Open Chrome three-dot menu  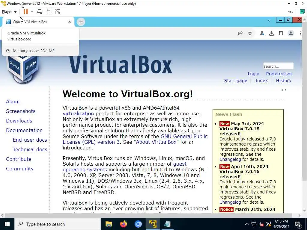click(x=300, y=34)
